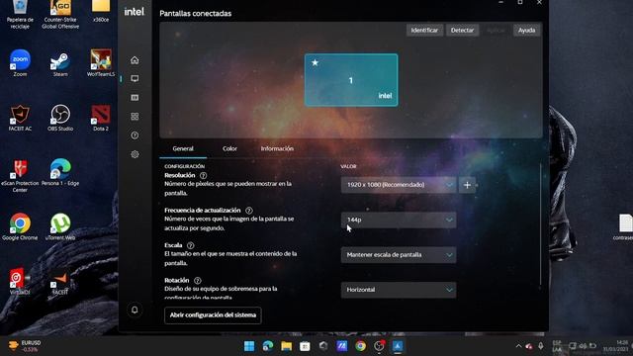Click the Detectar button
The height and width of the screenshot is (356, 633).
[462, 31]
